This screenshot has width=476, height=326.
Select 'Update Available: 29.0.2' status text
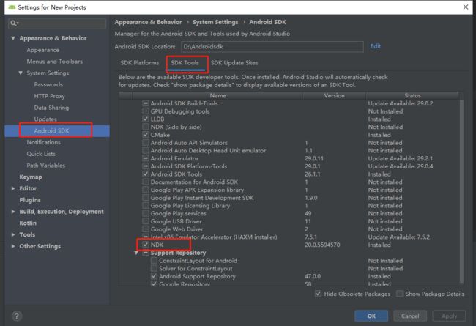(401, 103)
